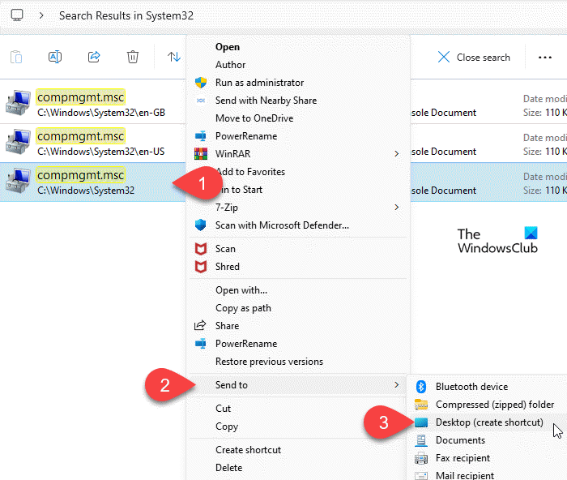Choose Move to OneDrive
Image resolution: width=567 pixels, height=480 pixels.
tap(254, 118)
